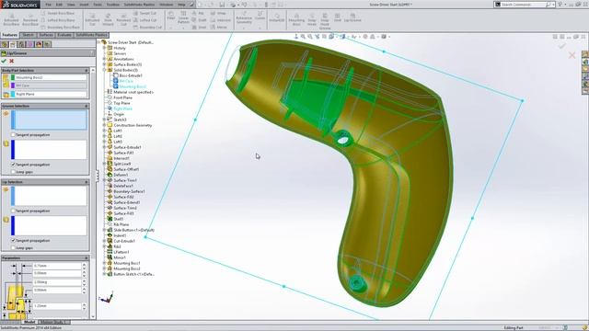Select the Extruded Cut tool

pos(92,19)
